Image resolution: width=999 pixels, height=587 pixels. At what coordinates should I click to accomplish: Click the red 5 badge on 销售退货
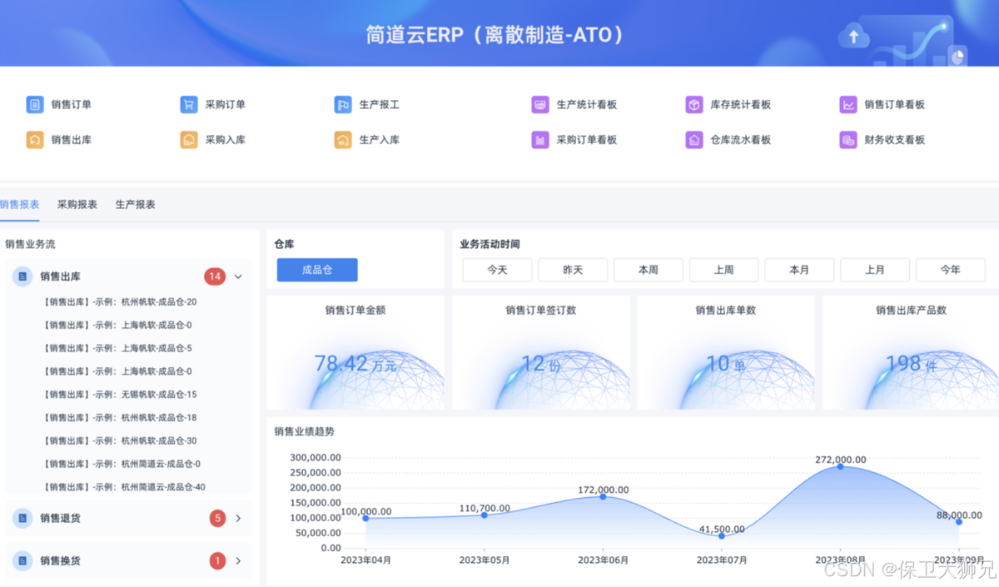[x=217, y=518]
